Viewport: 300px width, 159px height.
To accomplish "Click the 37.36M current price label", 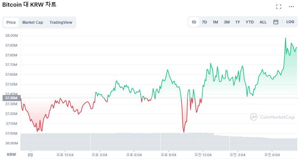I will 11,98.
